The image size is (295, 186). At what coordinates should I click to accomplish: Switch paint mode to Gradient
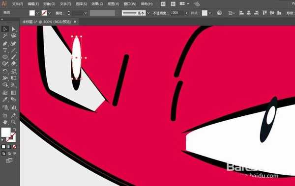(x=9, y=147)
